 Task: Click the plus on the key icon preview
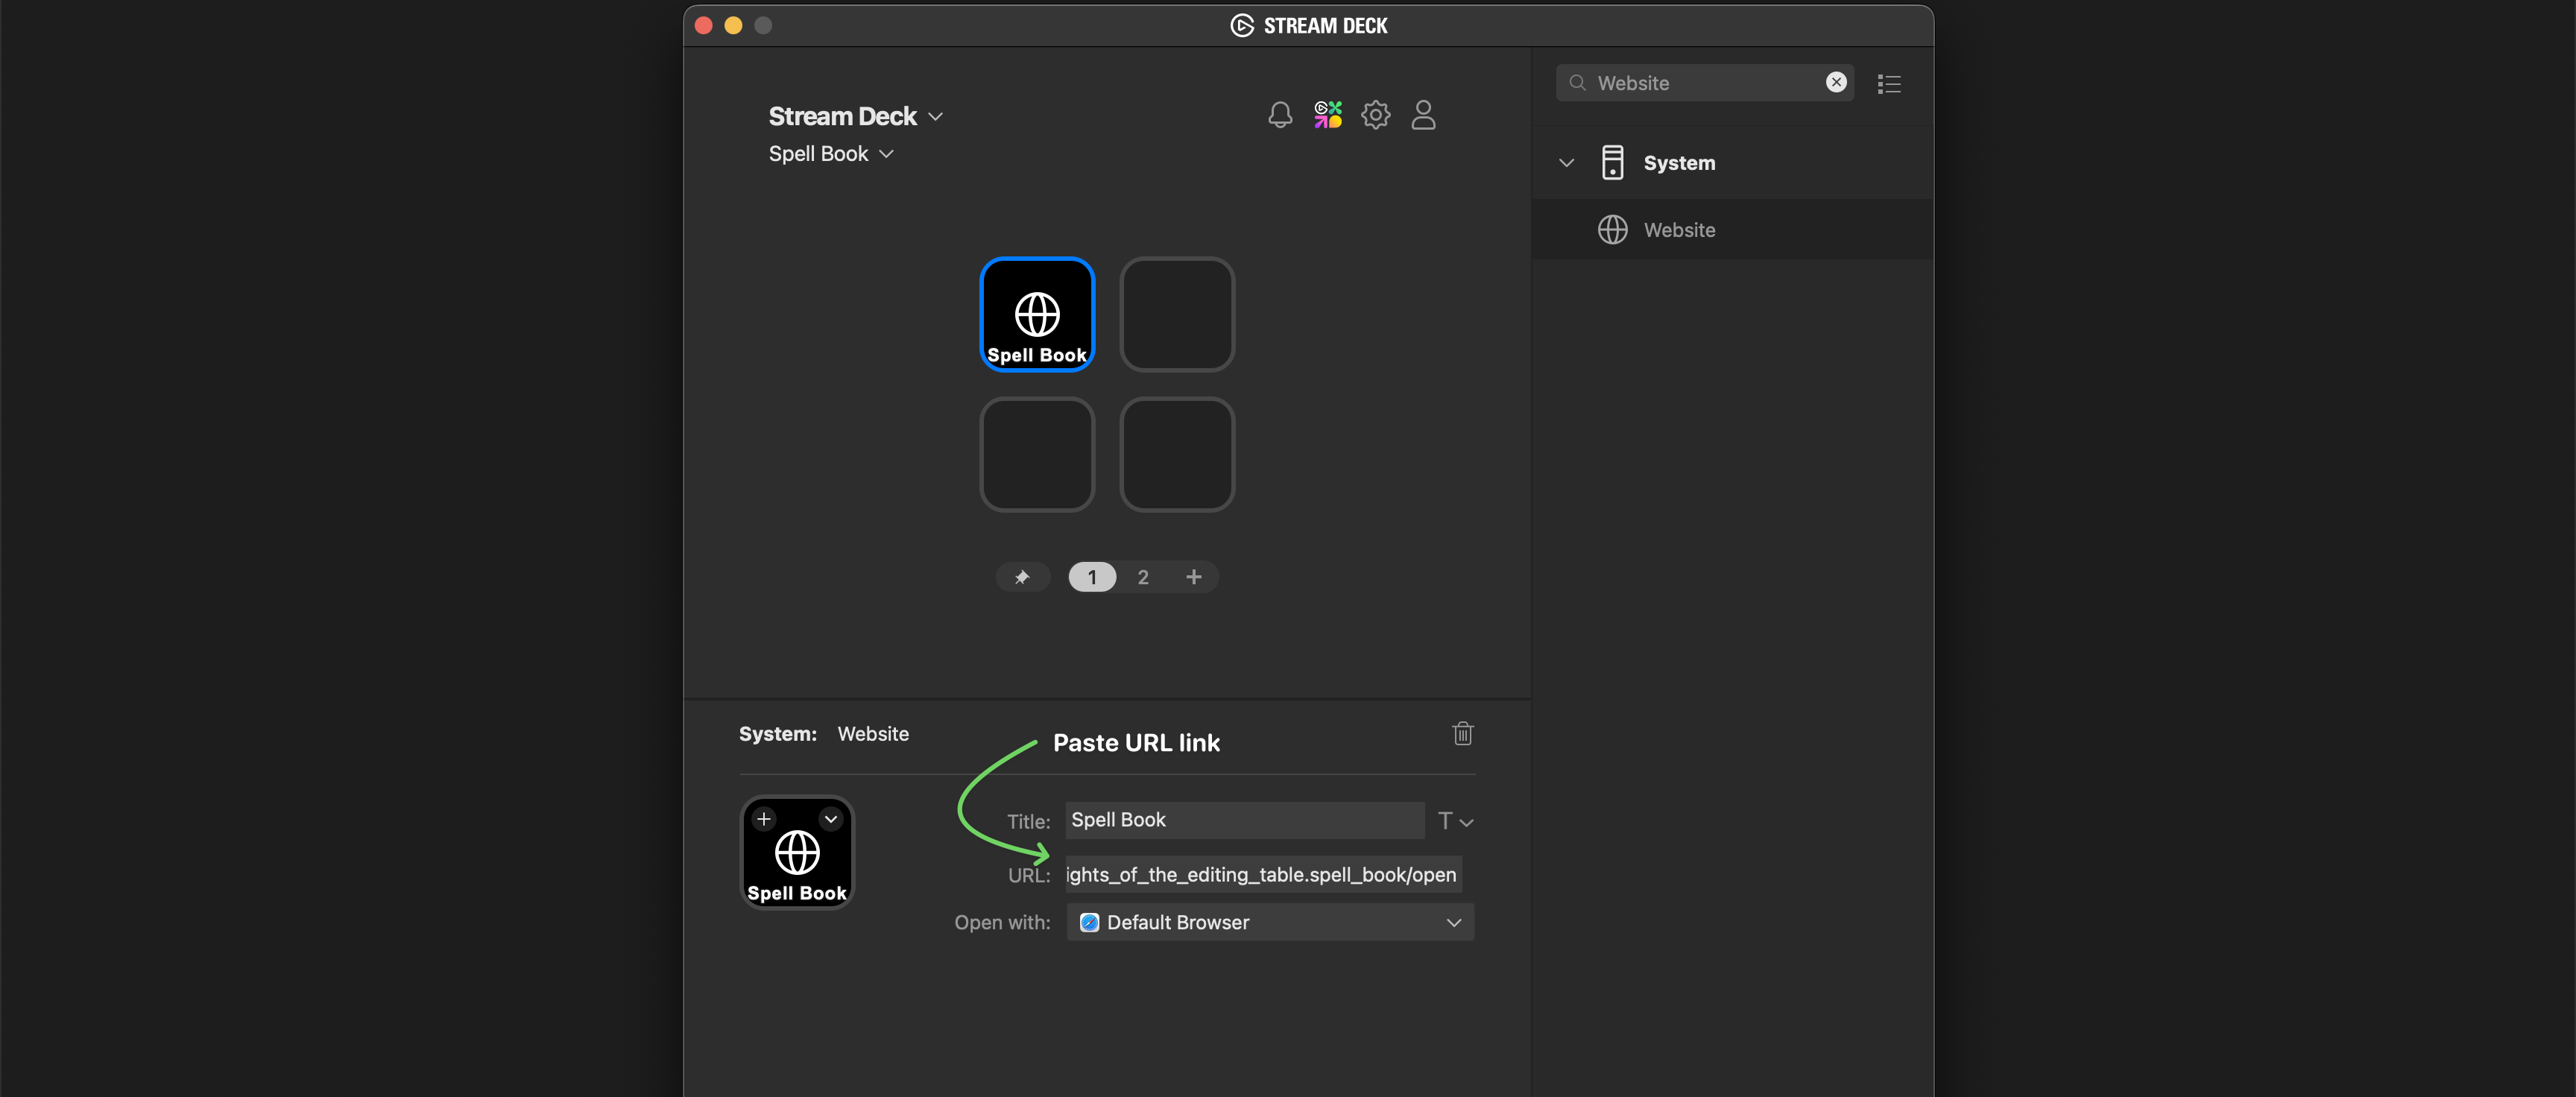coord(764,819)
